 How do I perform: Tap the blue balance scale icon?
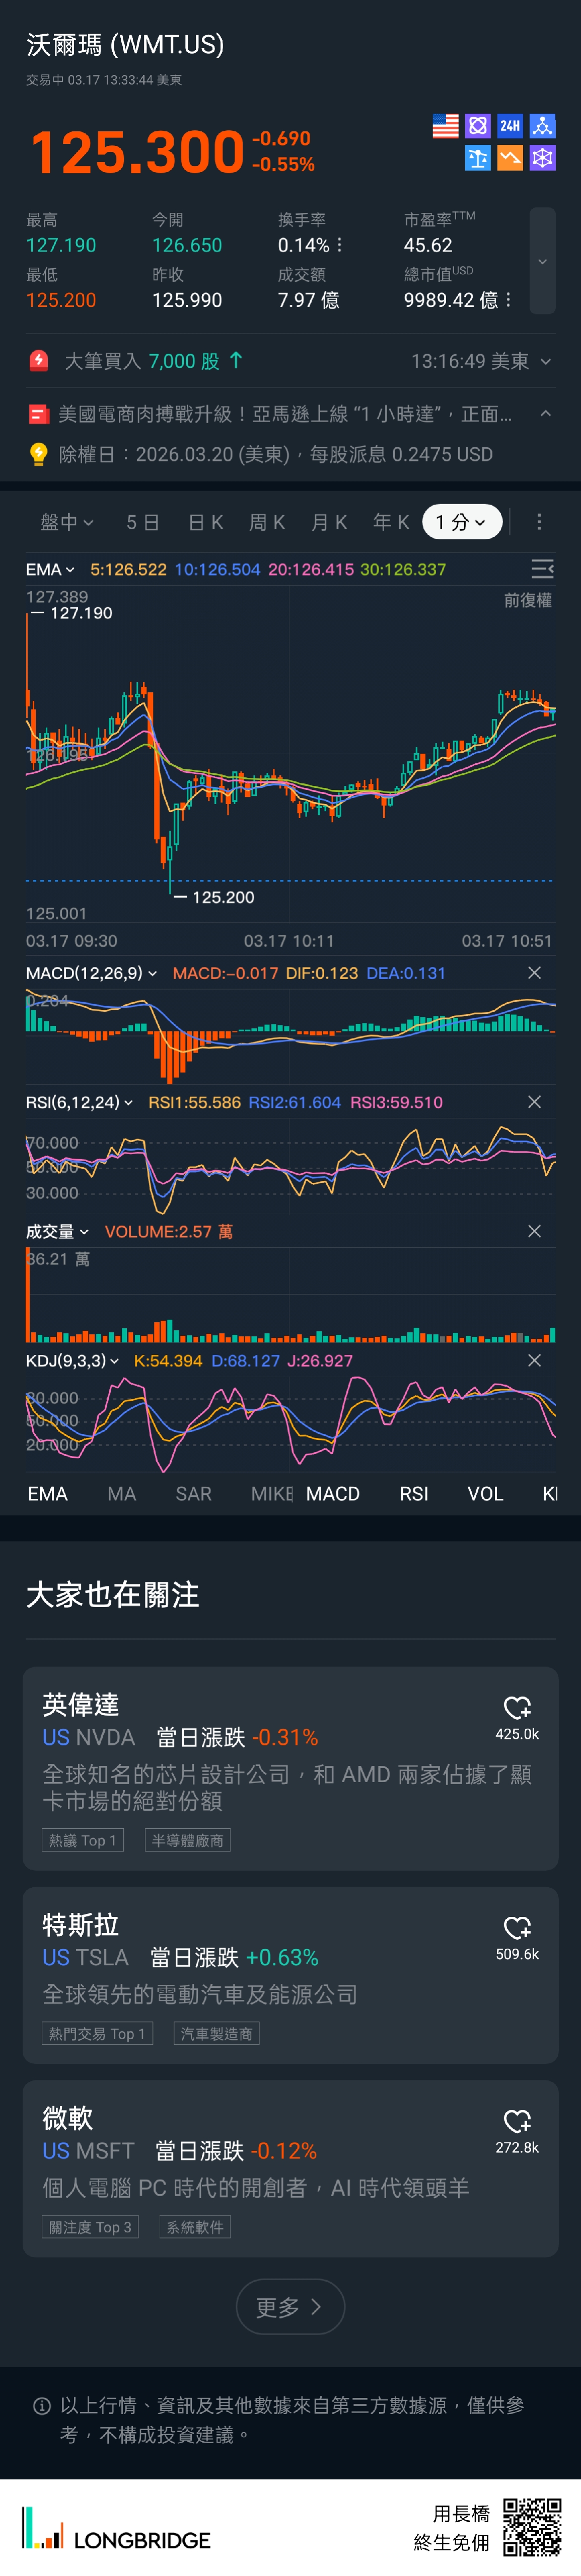tap(478, 158)
